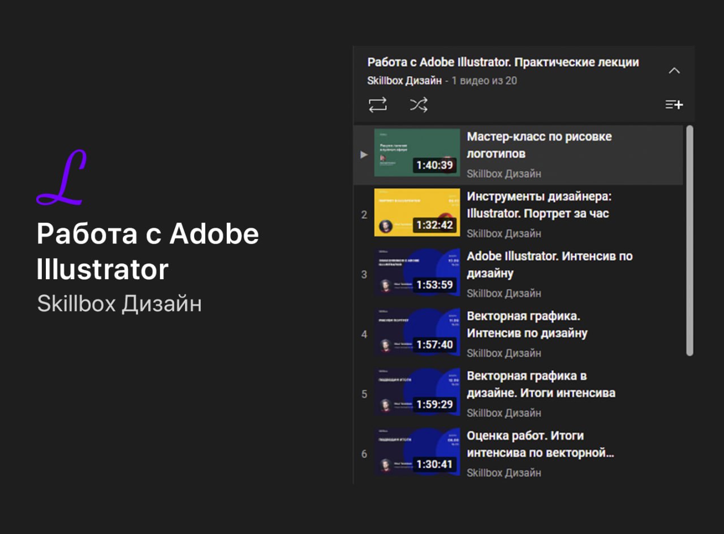The image size is (724, 534).
Task: Click the now-playing triangle indicator
Action: coord(364,154)
